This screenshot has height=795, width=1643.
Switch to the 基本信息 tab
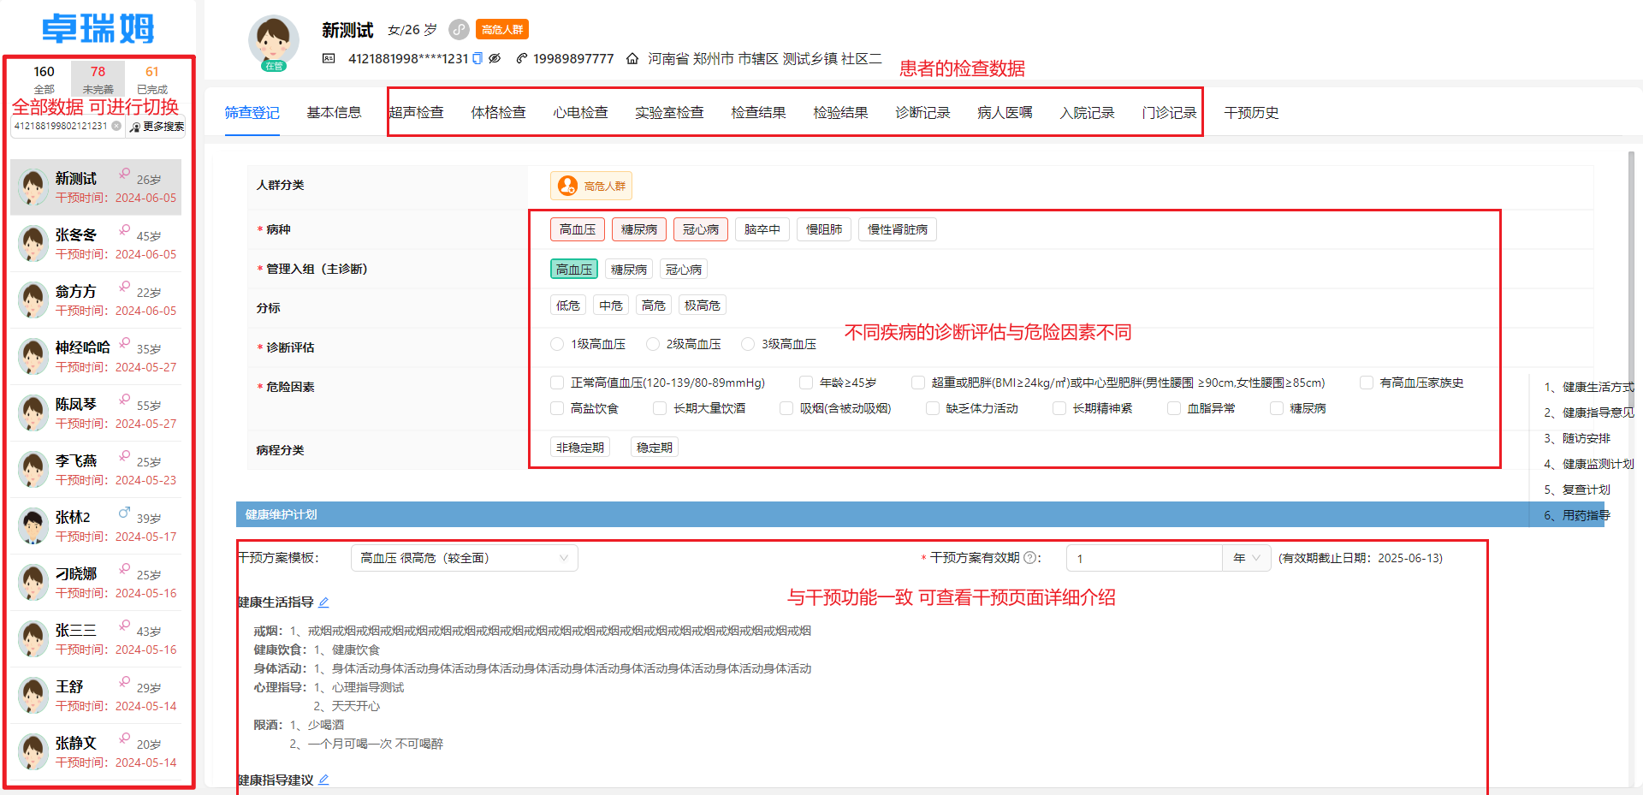click(x=334, y=113)
